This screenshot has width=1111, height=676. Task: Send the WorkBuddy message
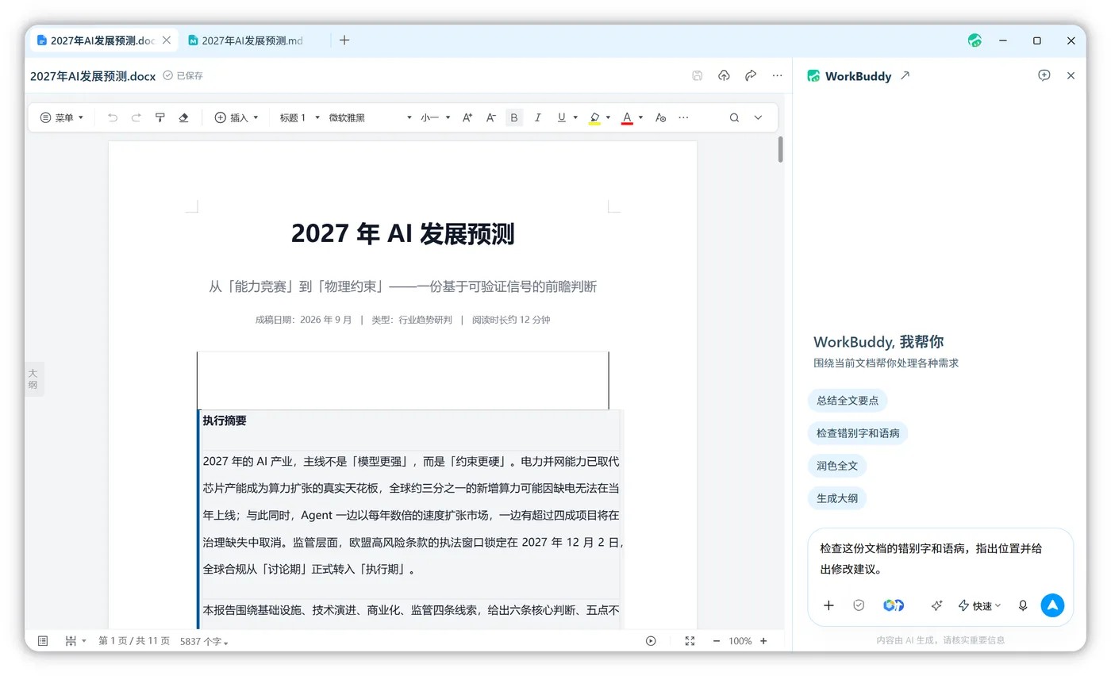click(1052, 605)
